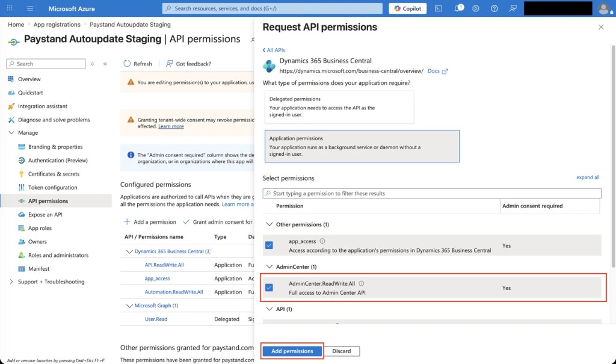Screen dimensions: 616x364
Task: Uncheck the app_access checkbox
Action: [x=269, y=245]
